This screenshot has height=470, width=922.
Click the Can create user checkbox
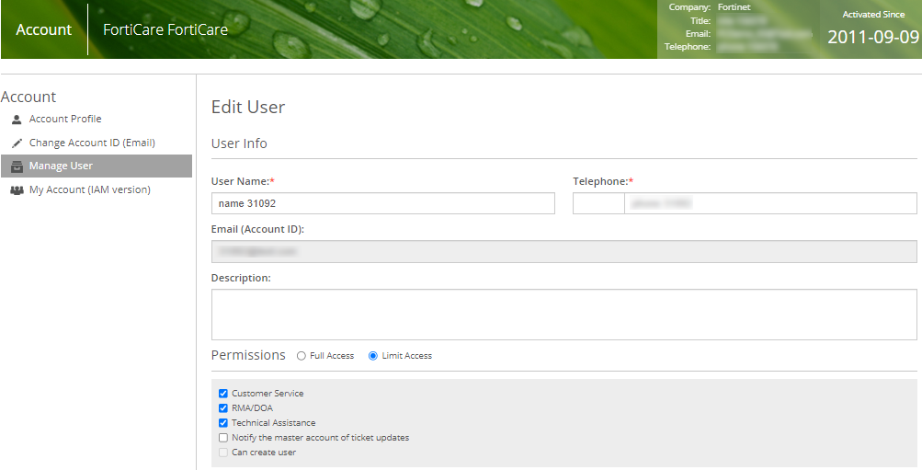(223, 453)
